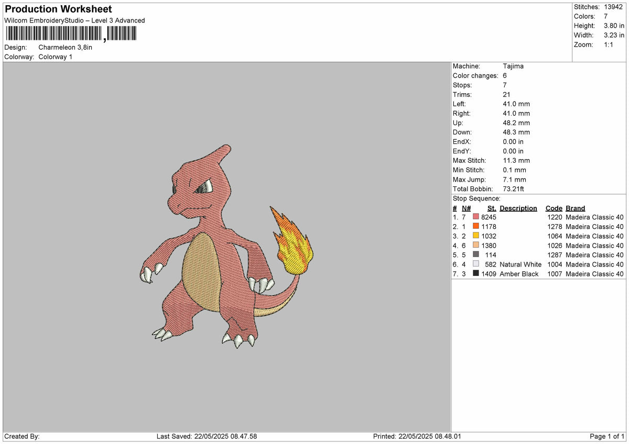The image size is (629, 444).
Task: Click the yellow thread swatch code 1064
Action: (476, 236)
